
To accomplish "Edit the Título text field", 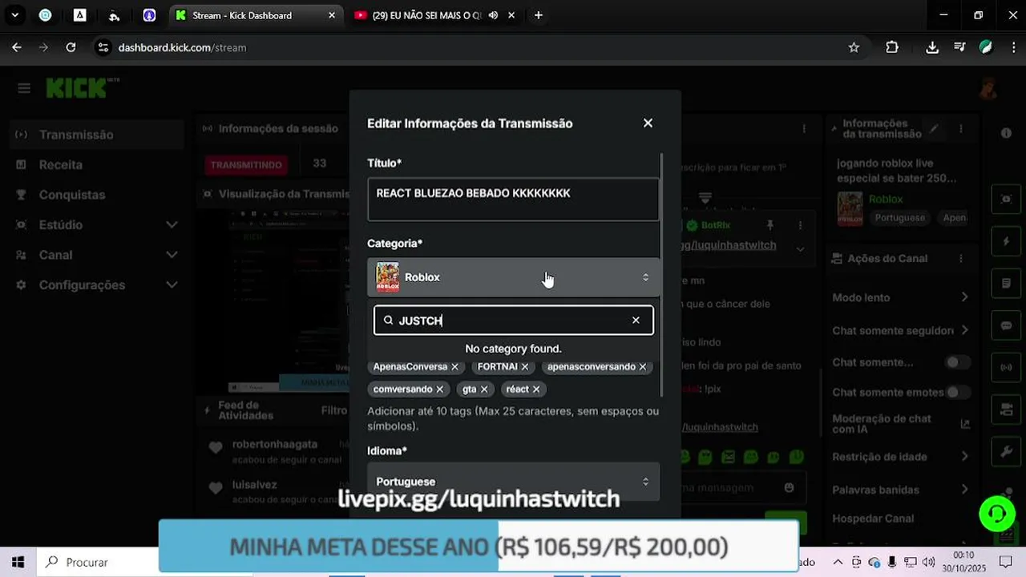I will coord(513,199).
